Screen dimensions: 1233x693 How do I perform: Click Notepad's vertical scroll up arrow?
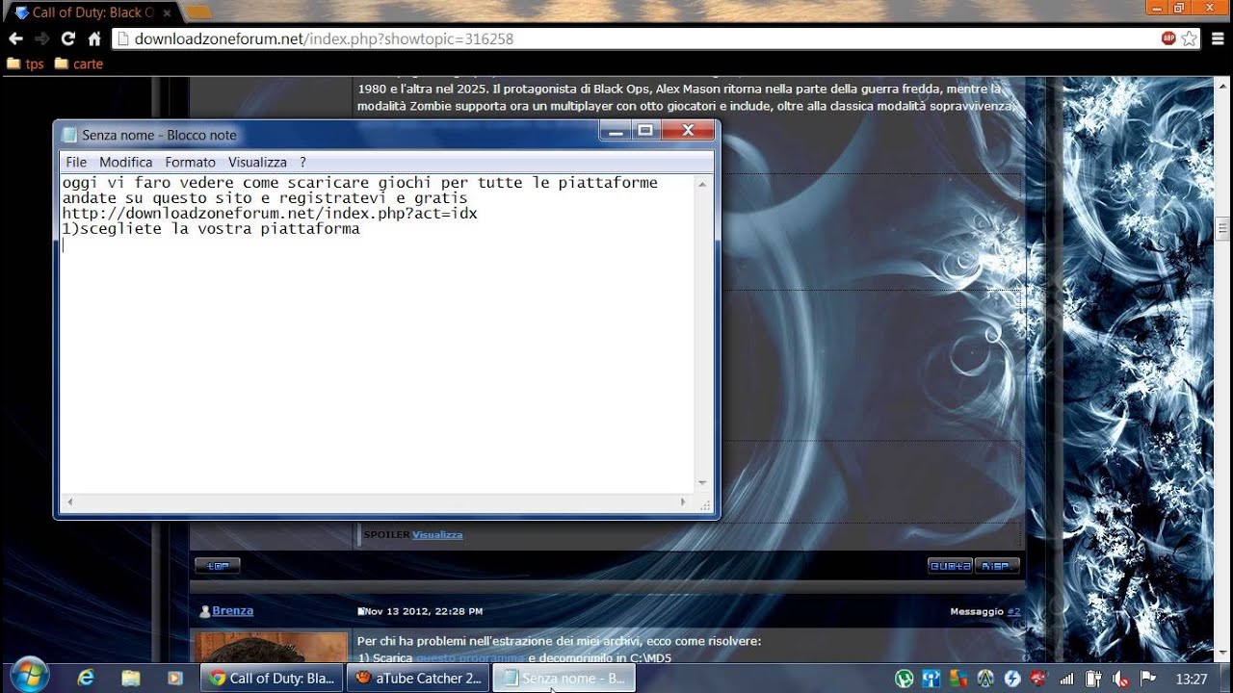pos(702,183)
